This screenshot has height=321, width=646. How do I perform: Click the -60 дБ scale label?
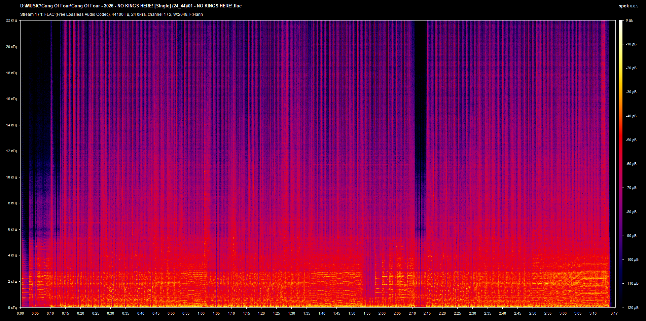631,164
